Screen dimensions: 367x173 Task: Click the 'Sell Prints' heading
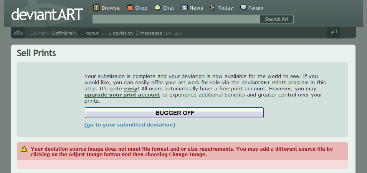[x=36, y=53]
